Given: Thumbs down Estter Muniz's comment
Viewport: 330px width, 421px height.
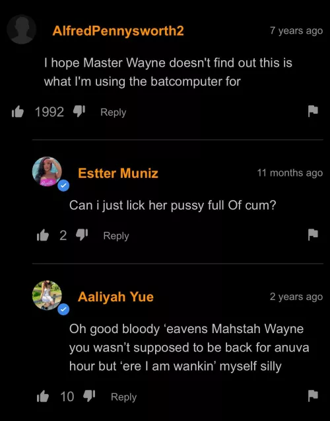Looking at the screenshot, I should (82, 235).
